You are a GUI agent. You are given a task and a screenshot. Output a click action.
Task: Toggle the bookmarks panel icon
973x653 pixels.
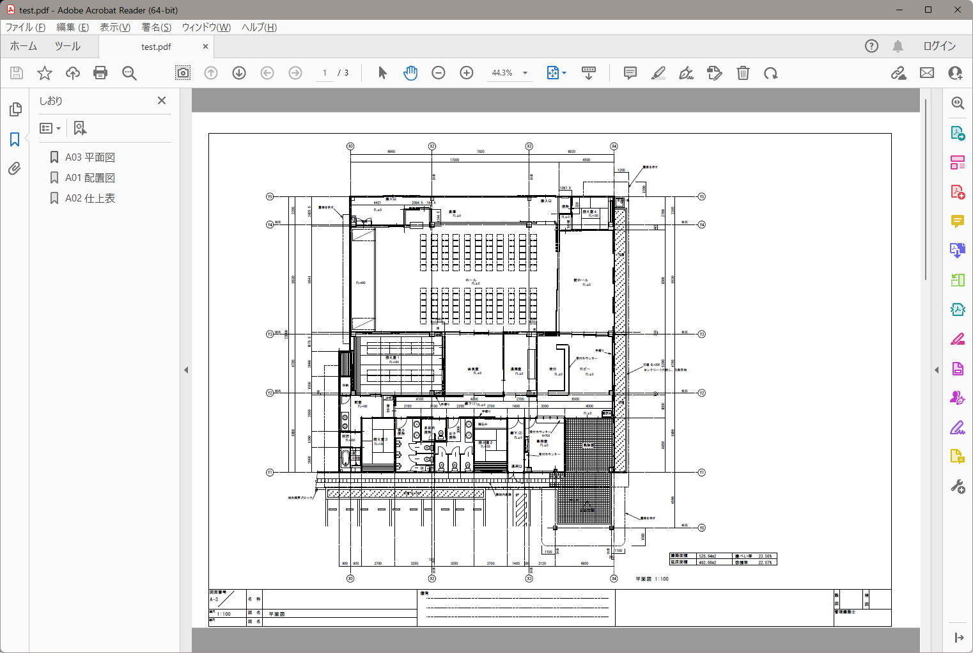pyautogui.click(x=15, y=139)
